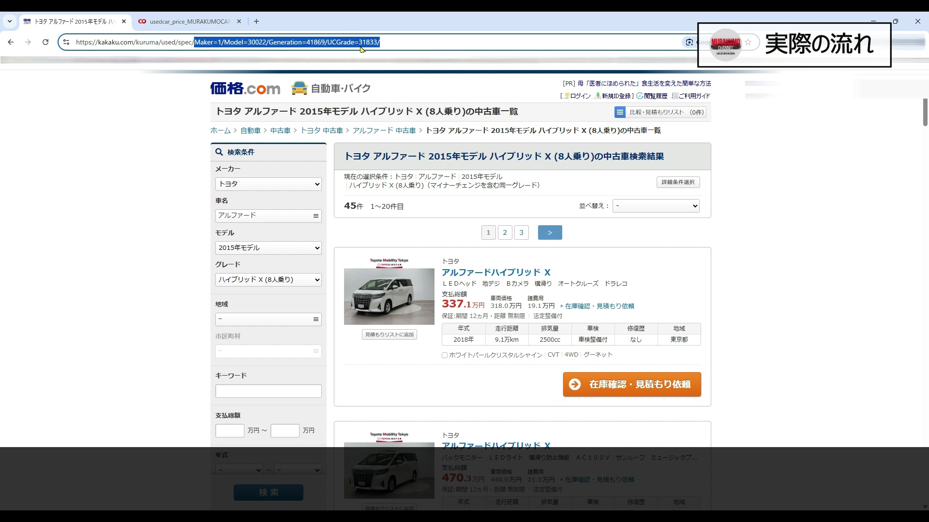
Task: Open the グレード ハイブリッド X dropdown
Action: (x=269, y=280)
